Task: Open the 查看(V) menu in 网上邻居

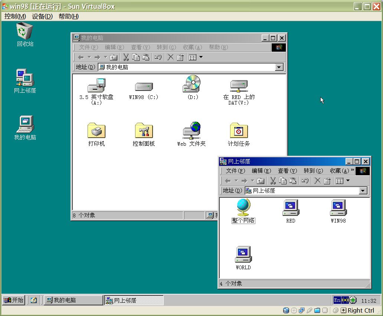Action: click(x=288, y=171)
